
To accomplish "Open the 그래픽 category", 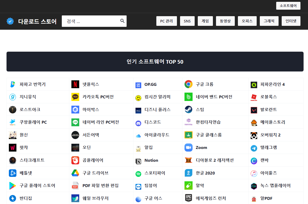I will 269,21.
